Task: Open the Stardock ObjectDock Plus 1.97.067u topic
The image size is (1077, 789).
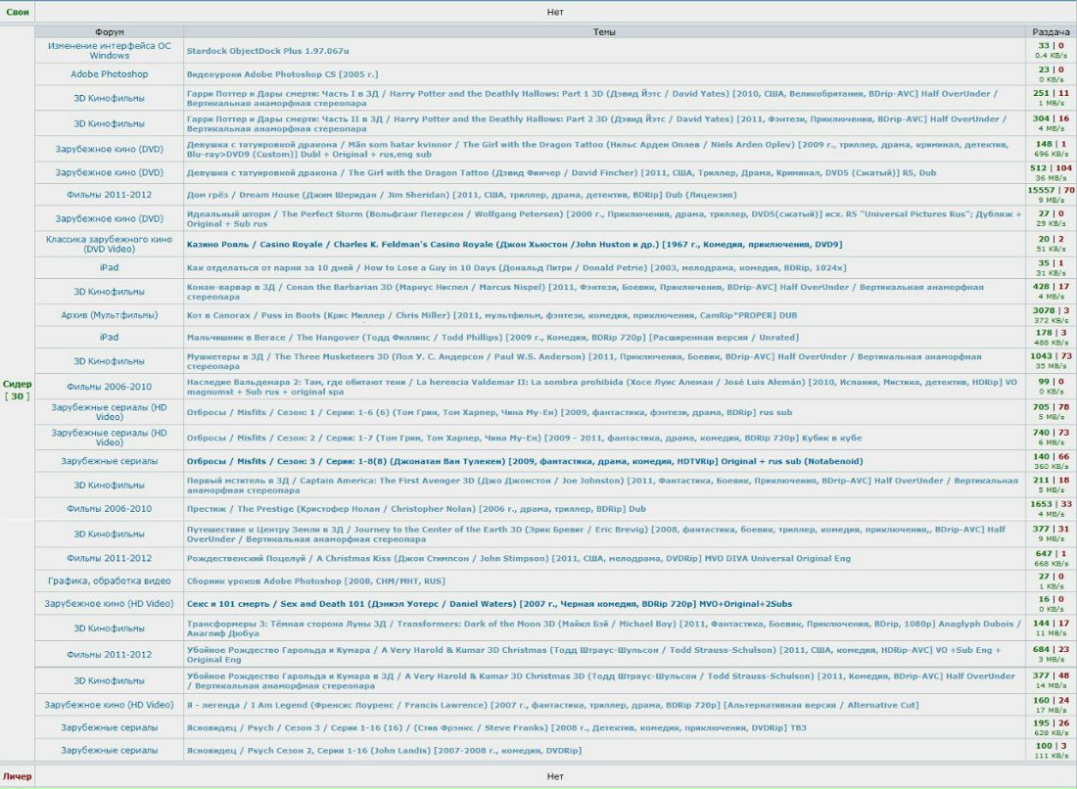Action: (267, 50)
